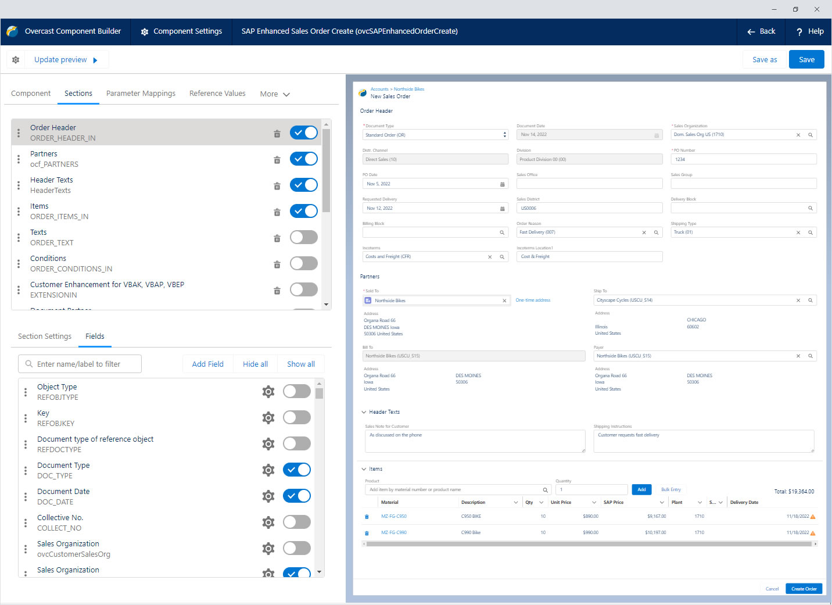Open the Reference Values tab
The height and width of the screenshot is (605, 832).
[217, 94]
